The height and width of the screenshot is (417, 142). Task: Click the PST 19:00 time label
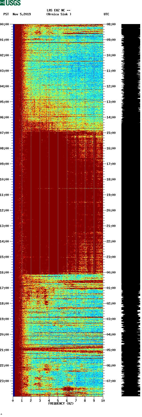click(x=4, y=319)
